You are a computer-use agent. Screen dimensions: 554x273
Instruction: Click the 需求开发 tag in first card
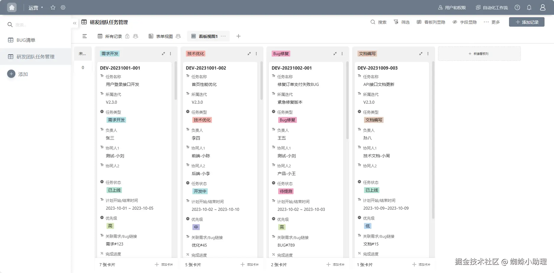[116, 120]
